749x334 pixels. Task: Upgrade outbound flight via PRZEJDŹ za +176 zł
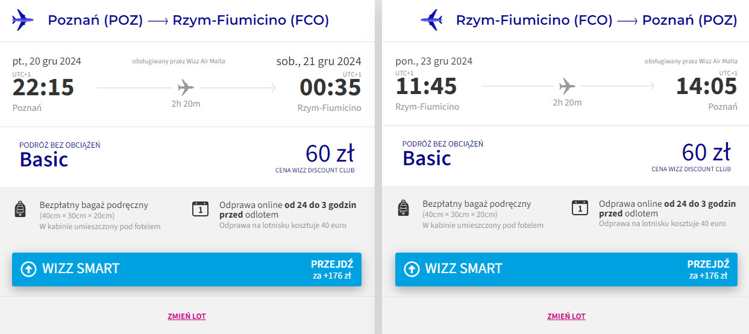(x=331, y=269)
